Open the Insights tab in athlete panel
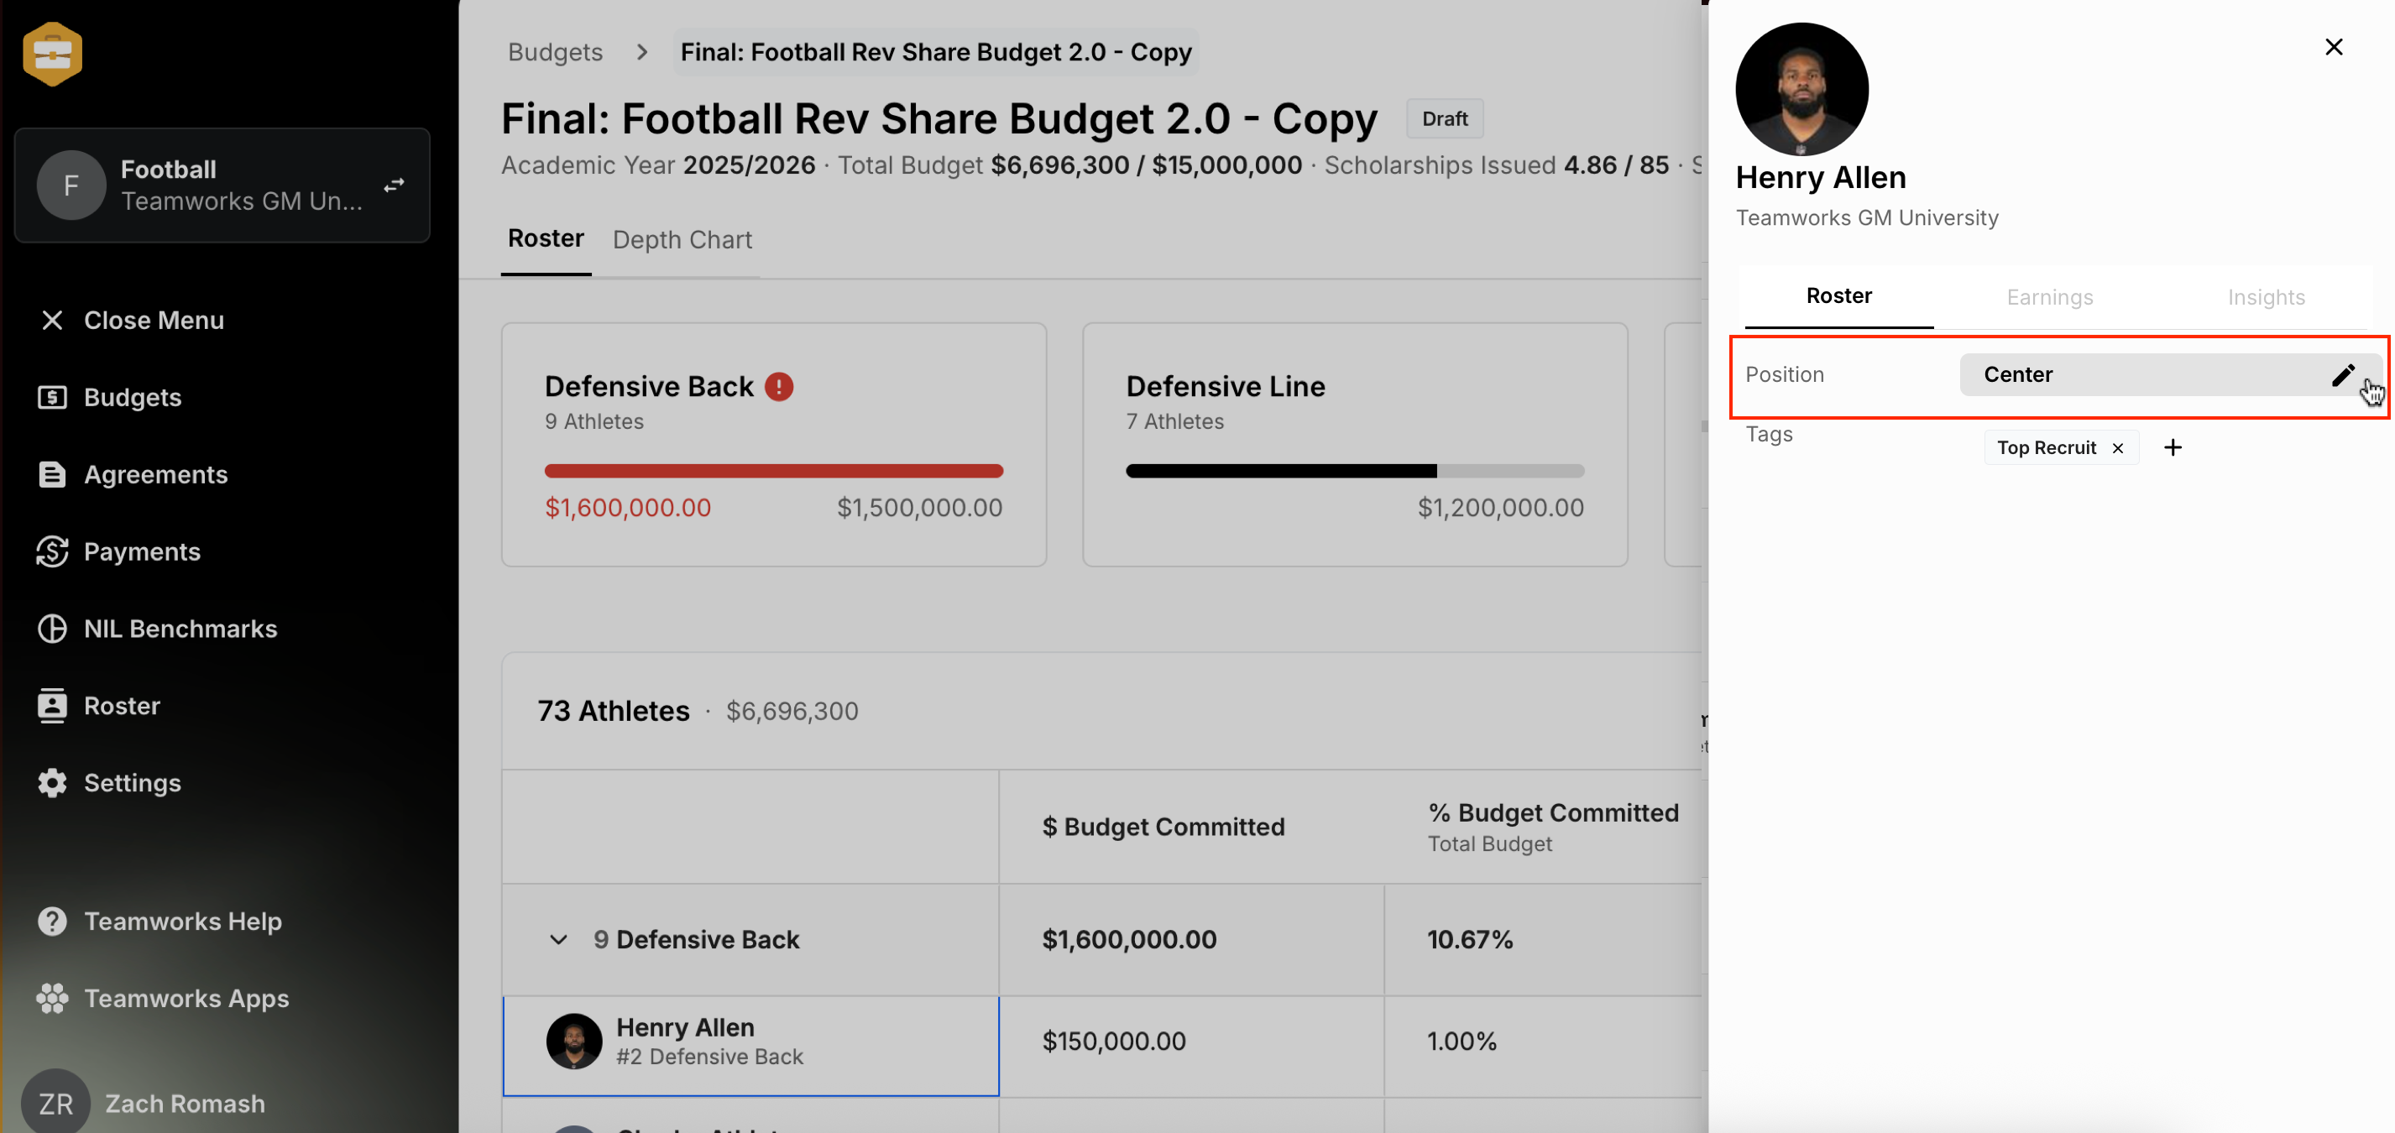The height and width of the screenshot is (1133, 2395). tap(2266, 297)
